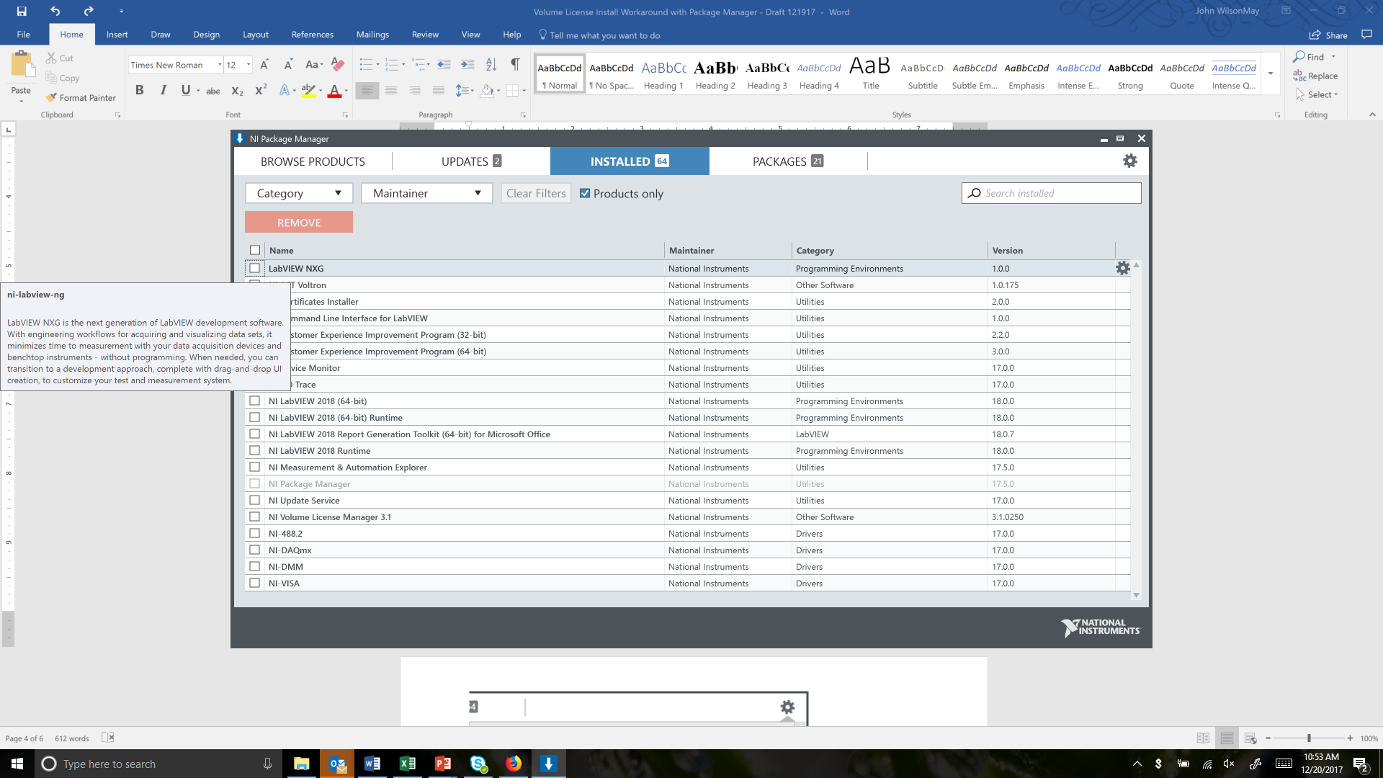This screenshot has width=1383, height=778.
Task: Click the Word zoom slider handle
Action: click(1309, 738)
